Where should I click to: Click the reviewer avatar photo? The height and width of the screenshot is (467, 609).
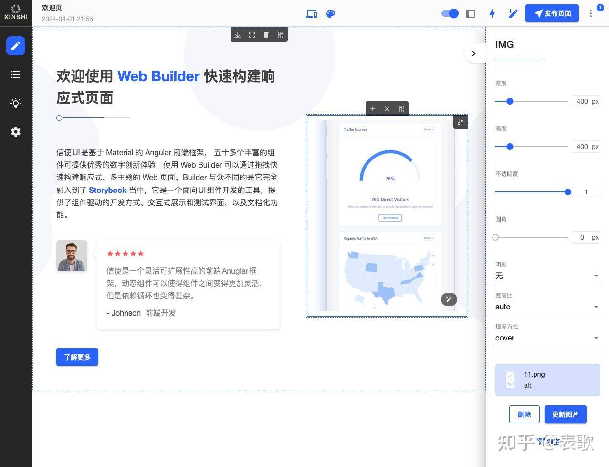(x=72, y=256)
